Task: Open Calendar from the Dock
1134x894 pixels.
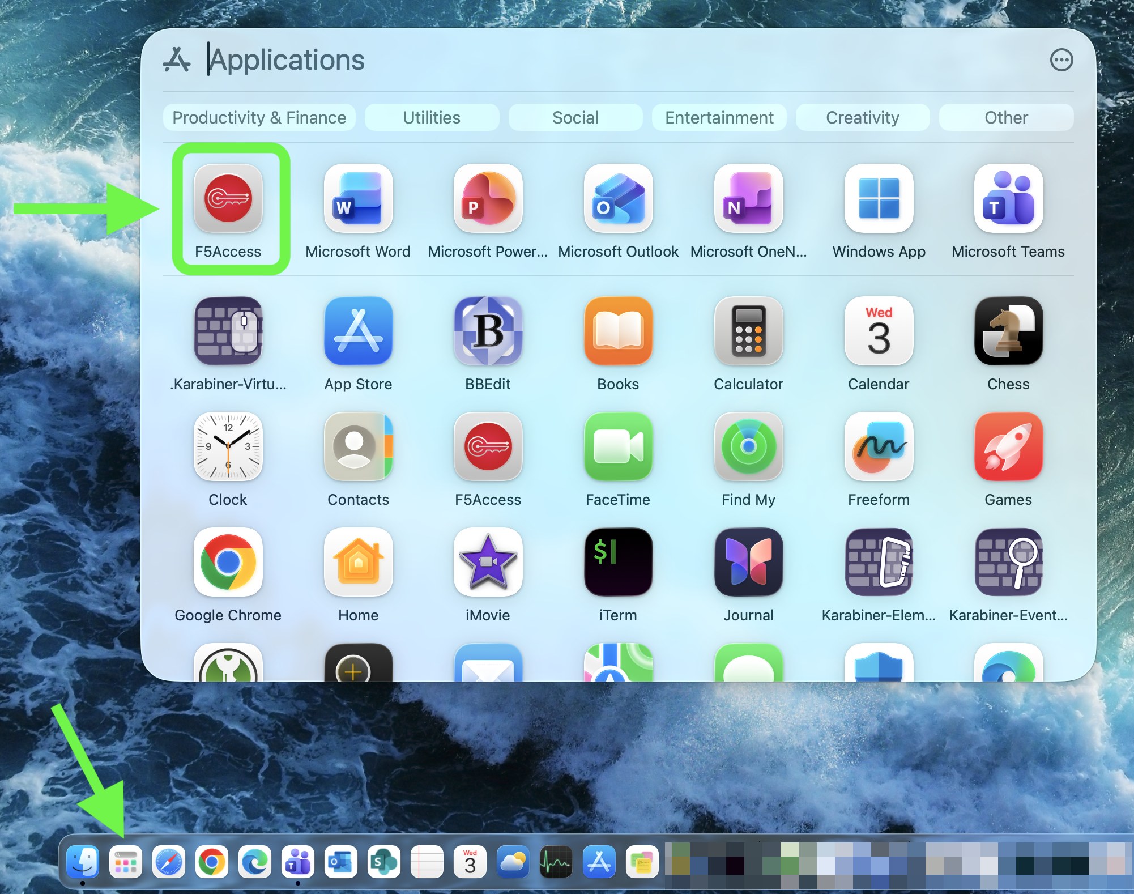Action: 470,862
